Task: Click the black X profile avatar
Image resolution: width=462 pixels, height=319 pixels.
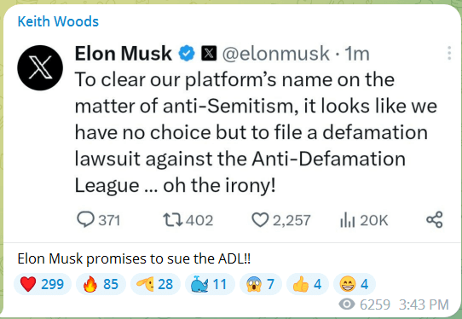Action: [40, 68]
